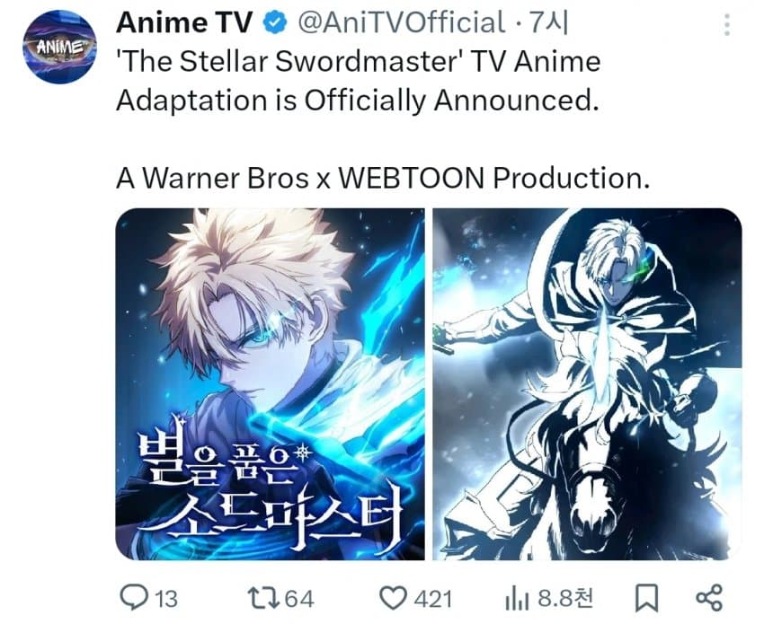Open the horse rider artwork image
Image resolution: width=764 pixels, height=624 pixels.
(587, 384)
